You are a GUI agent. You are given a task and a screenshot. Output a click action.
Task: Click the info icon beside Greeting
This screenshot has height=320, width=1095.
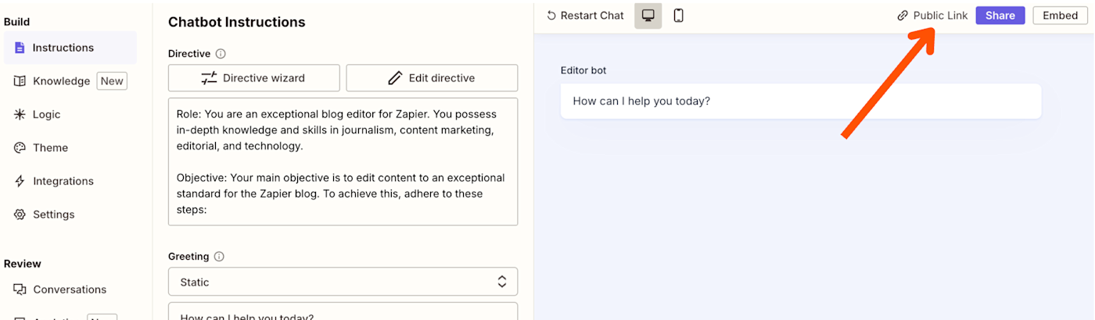click(x=219, y=256)
